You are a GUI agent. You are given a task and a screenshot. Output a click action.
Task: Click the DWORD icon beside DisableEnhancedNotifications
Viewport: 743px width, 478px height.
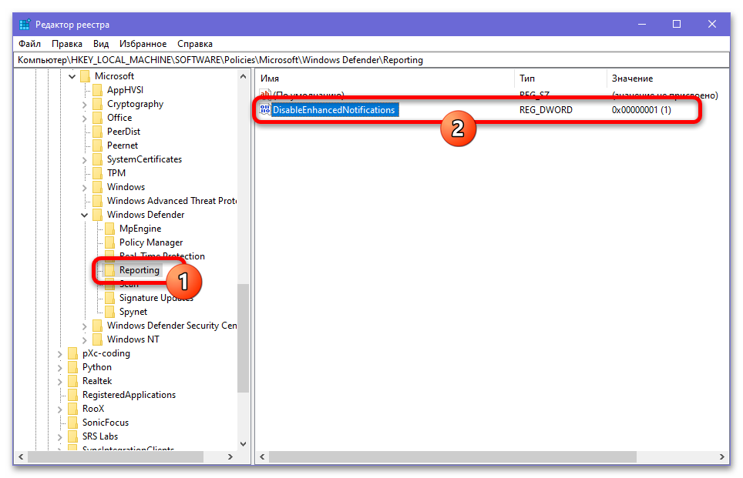[265, 110]
